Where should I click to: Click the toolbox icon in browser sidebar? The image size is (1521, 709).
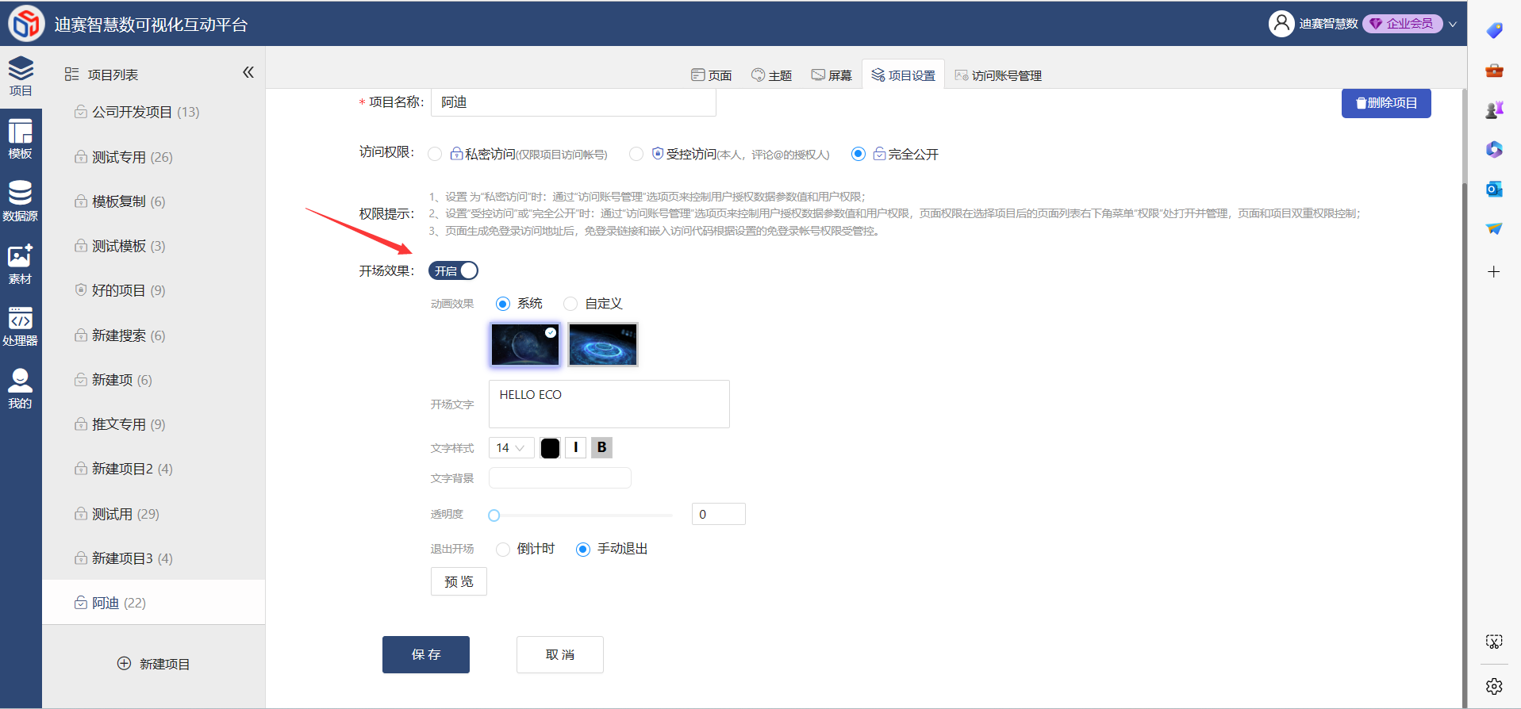tap(1494, 71)
